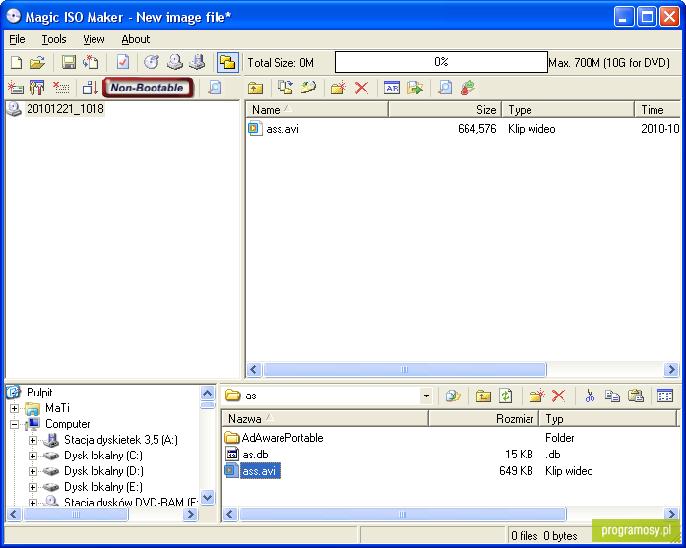The width and height of the screenshot is (686, 548).
Task: Create a new image file
Action: coord(16,63)
